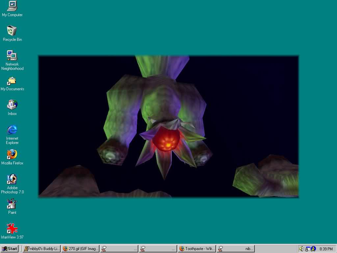337x253 pixels.
Task: Click the AIM running-man tray icon
Action: [x=313, y=249]
